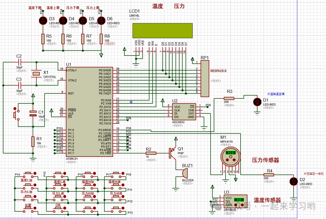Click the AT89C51 part name text
This screenshot has width=326, height=219.
72,159
